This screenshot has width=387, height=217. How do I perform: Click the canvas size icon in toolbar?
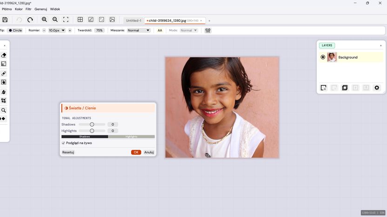pos(101,19)
